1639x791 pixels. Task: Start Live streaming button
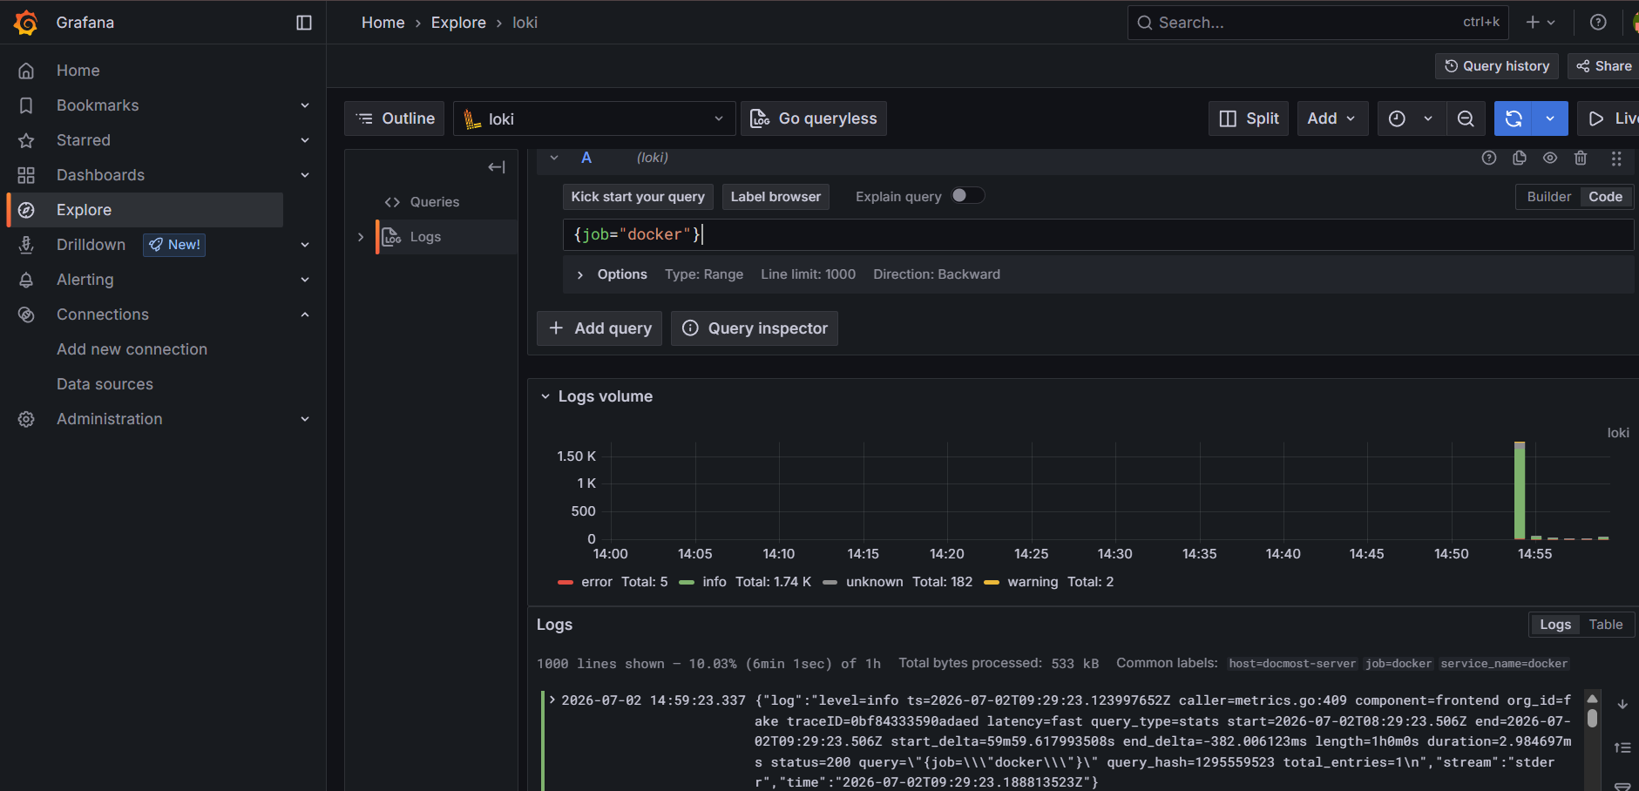pos(1610,118)
